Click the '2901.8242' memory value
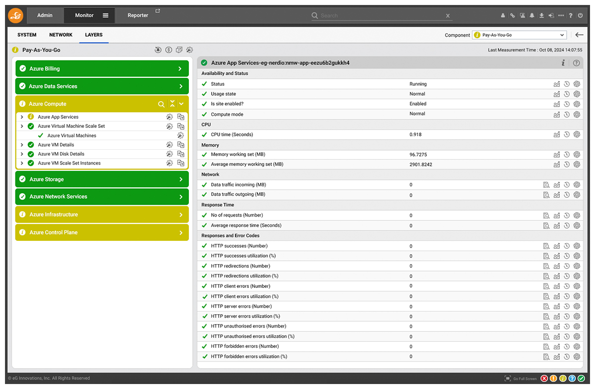The image size is (595, 389). point(420,165)
